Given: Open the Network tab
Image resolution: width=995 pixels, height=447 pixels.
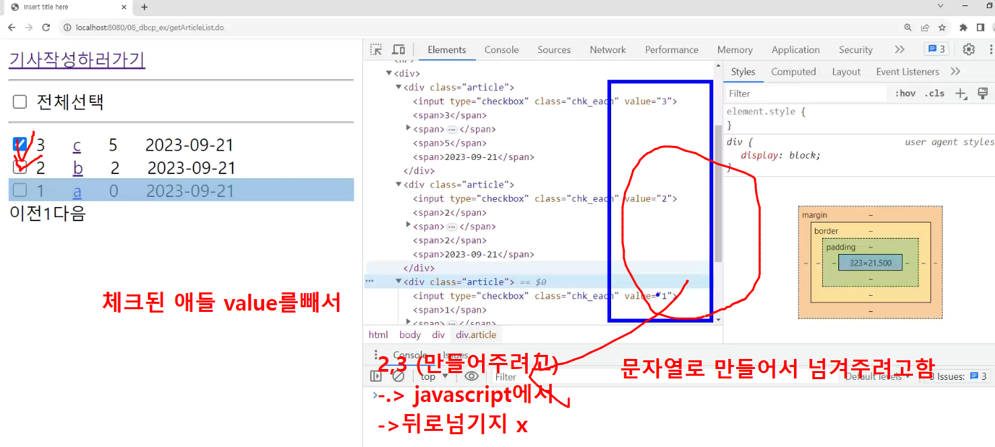Looking at the screenshot, I should [x=608, y=50].
